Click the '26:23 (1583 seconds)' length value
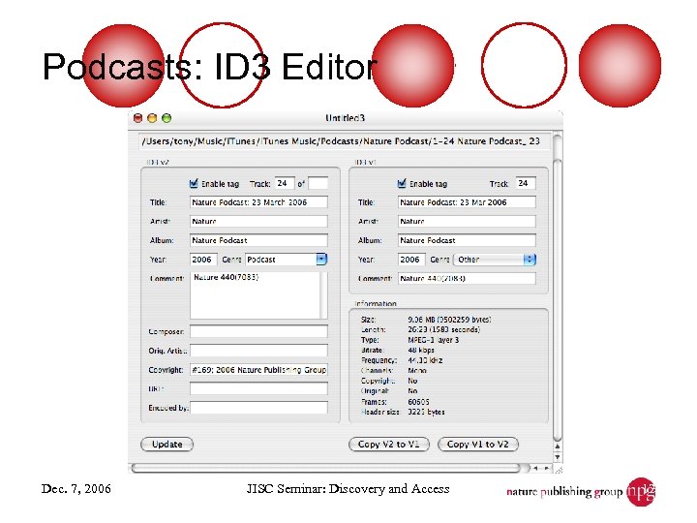 (x=443, y=329)
